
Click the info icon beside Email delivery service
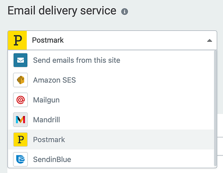pos(125,11)
